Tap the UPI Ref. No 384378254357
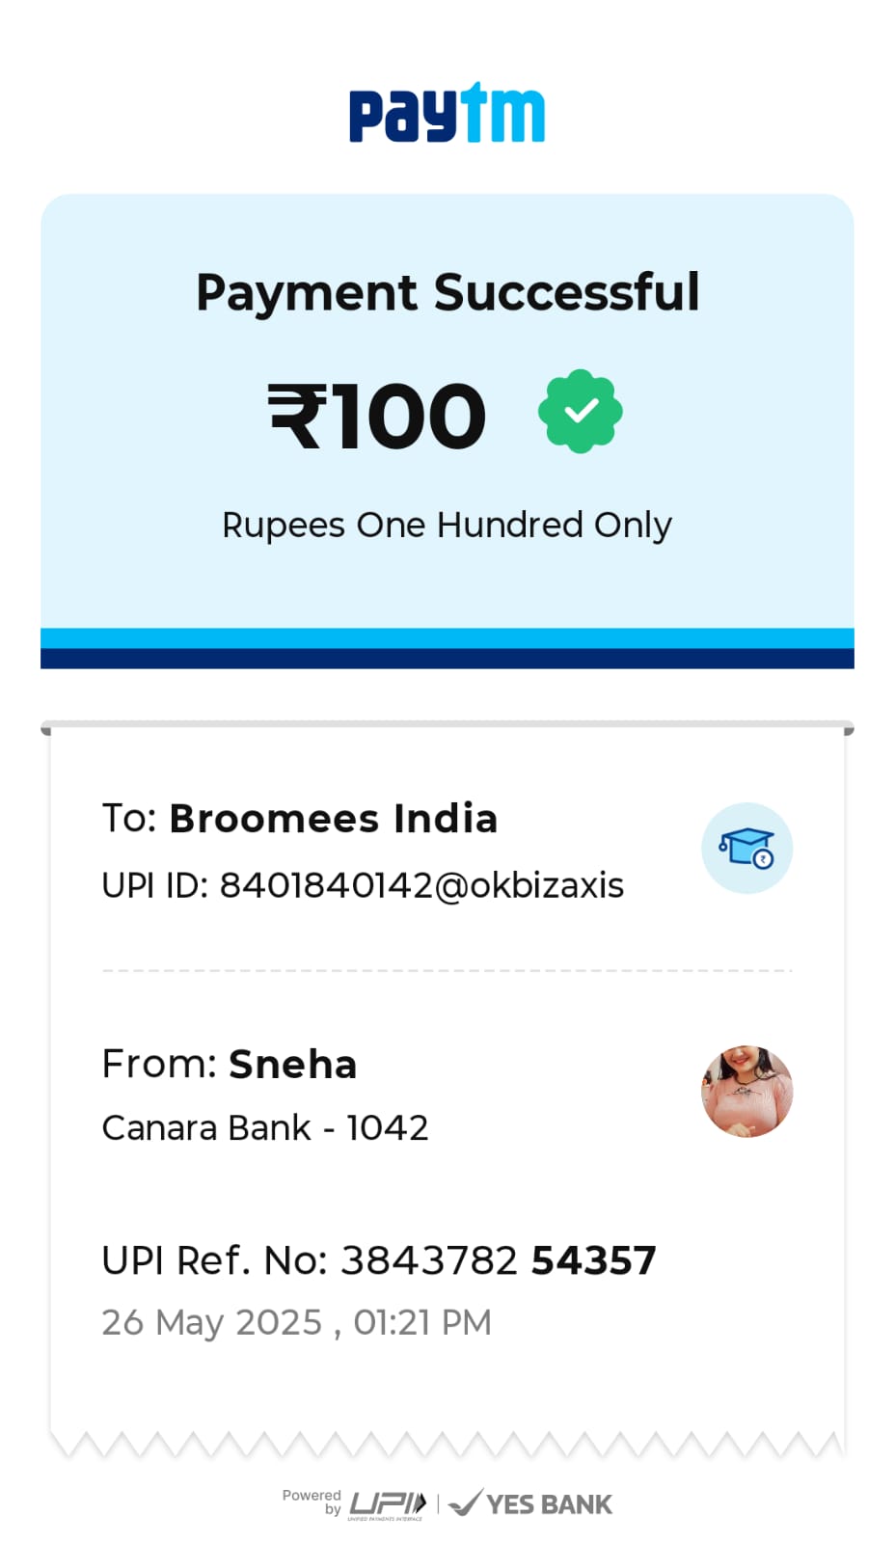 click(379, 1260)
